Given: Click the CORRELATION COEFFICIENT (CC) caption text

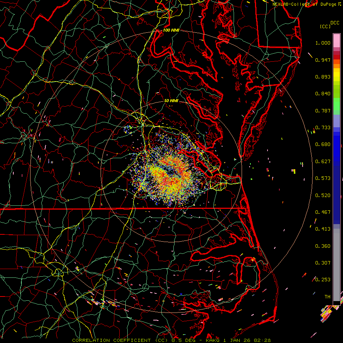Looking at the screenshot, I should point(120,340).
